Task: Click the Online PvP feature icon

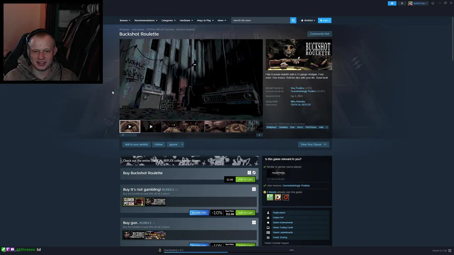Action: pos(268,217)
